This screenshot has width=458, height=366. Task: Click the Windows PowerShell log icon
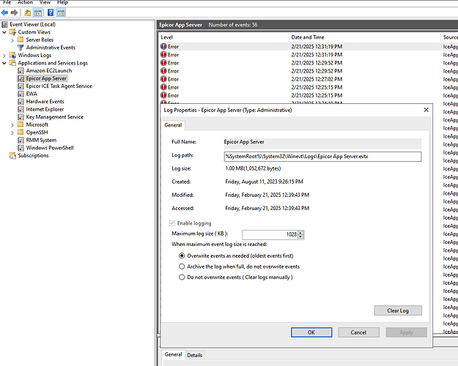tap(21, 148)
